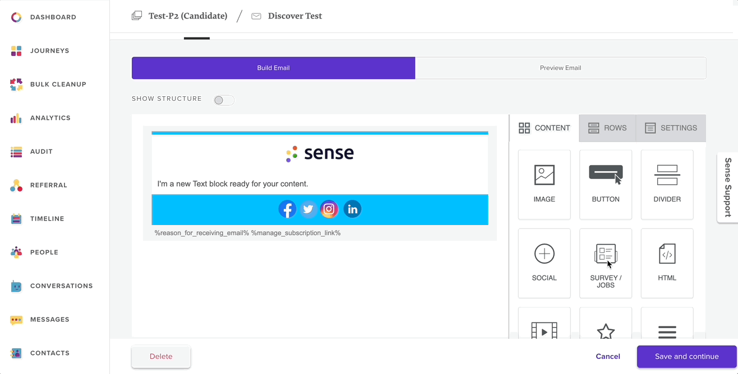This screenshot has height=374, width=738.
Task: Click the new Text block content
Action: point(233,184)
